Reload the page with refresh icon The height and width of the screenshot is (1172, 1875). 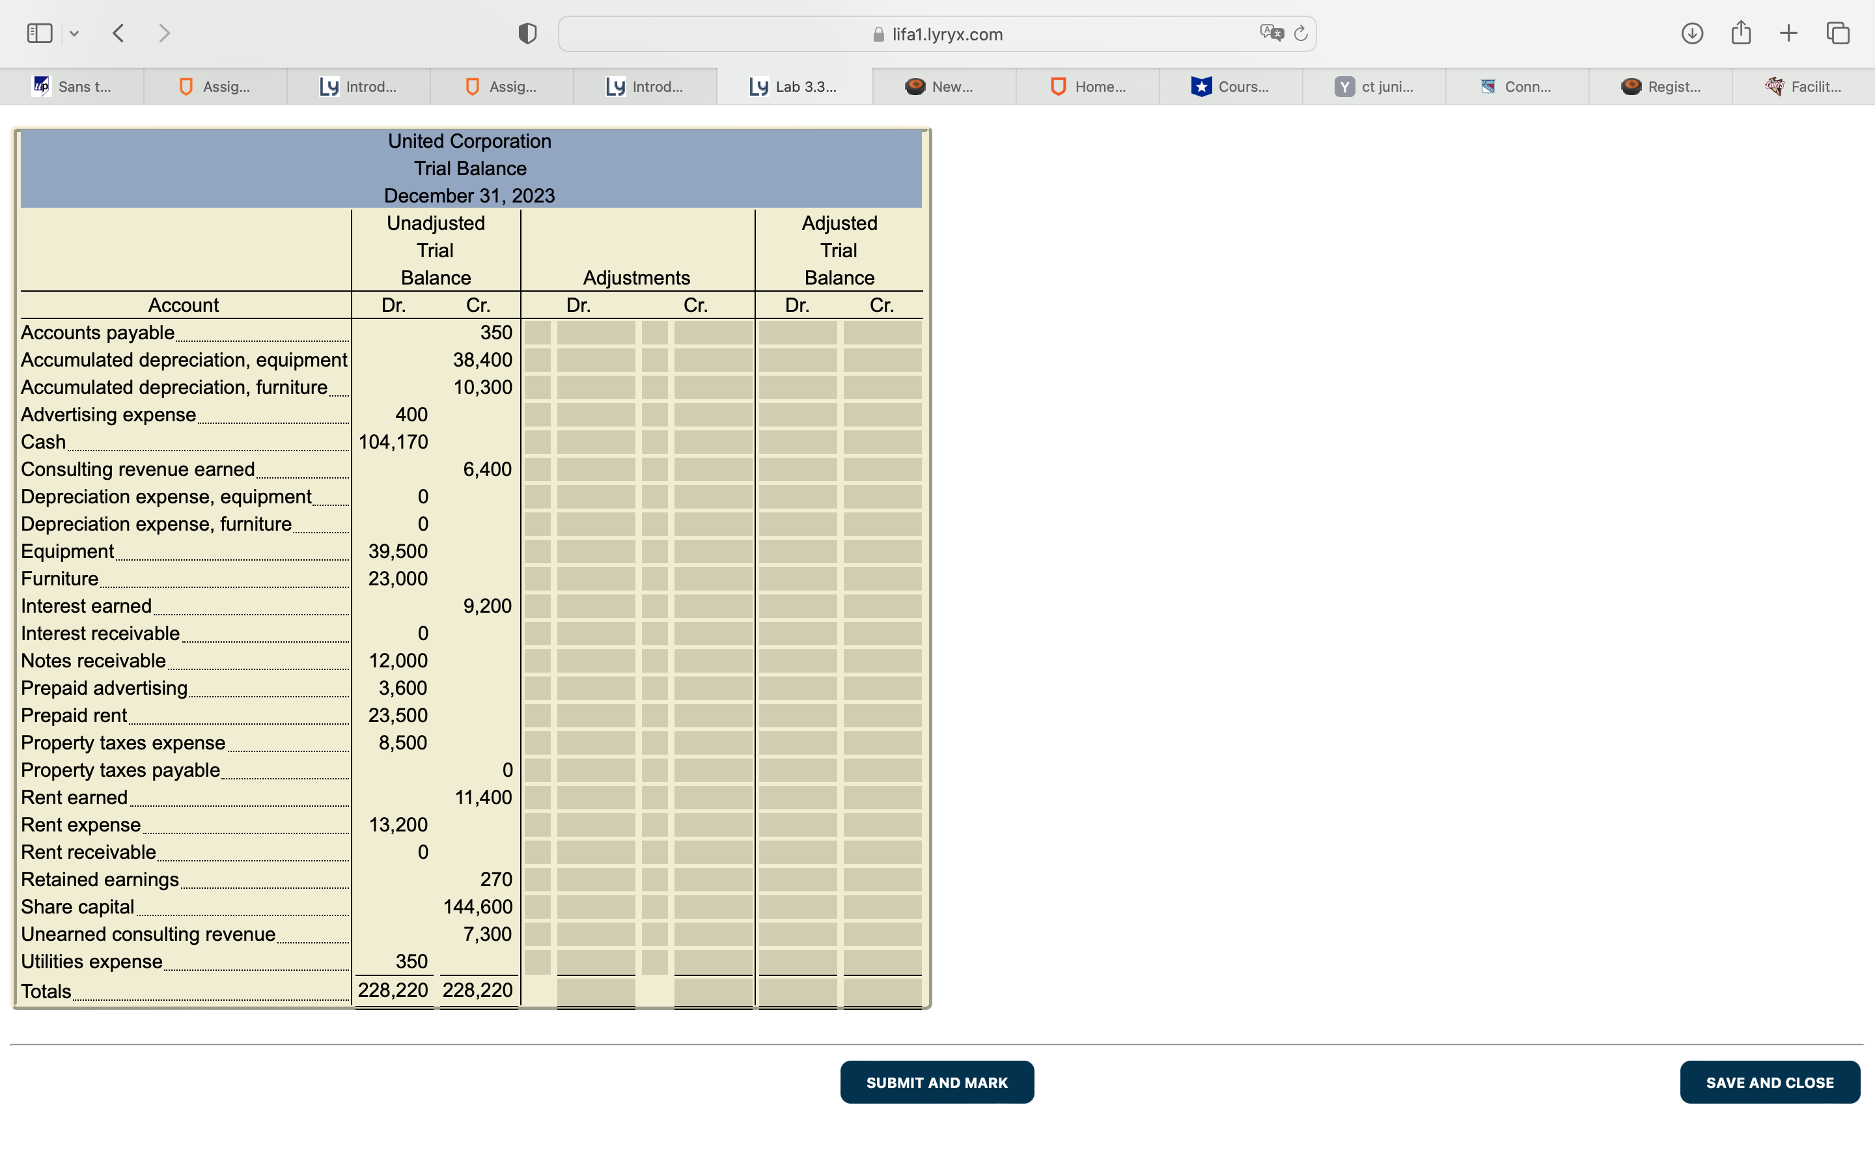[1301, 33]
